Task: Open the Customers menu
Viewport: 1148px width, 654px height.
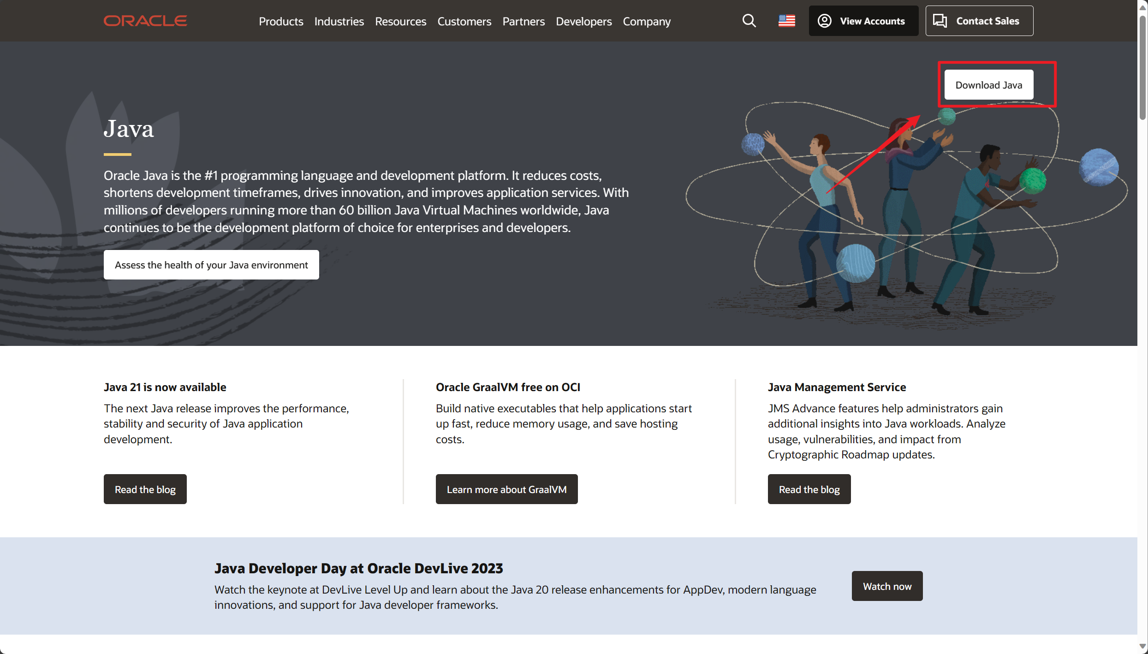Action: (x=464, y=21)
